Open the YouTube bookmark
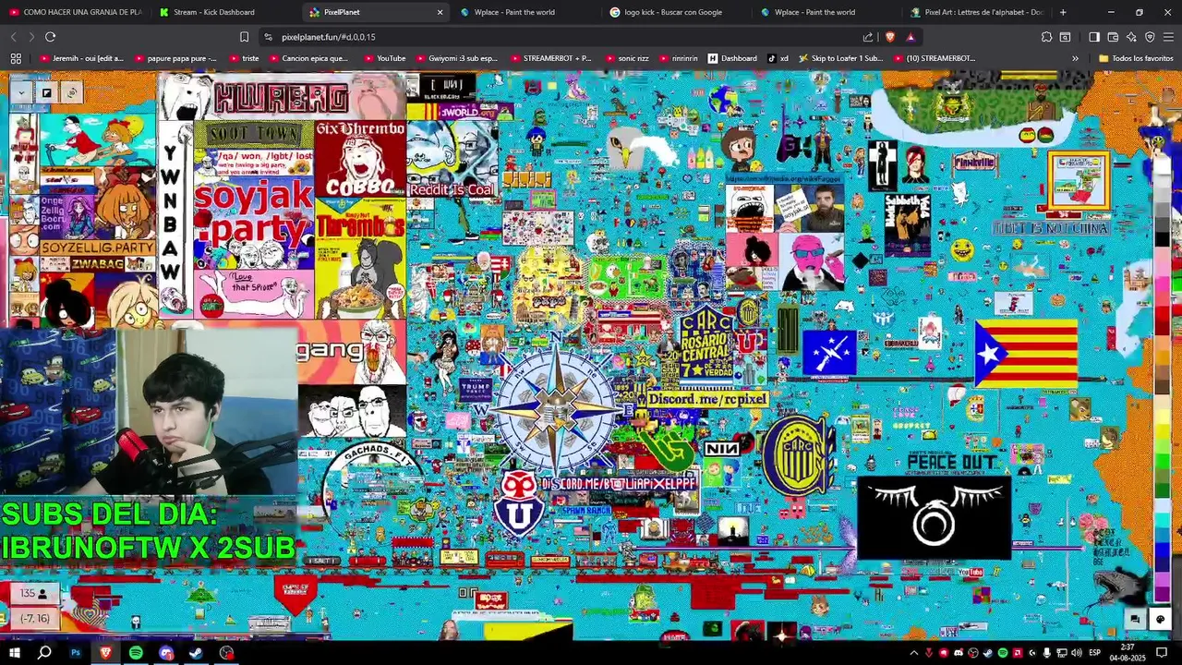The height and width of the screenshot is (665, 1182). point(384,58)
